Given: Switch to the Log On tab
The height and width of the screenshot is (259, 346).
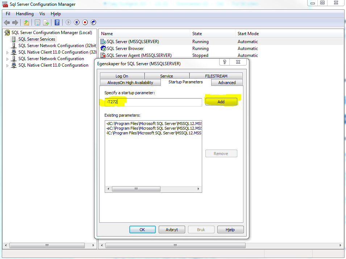Looking at the screenshot, I should [x=122, y=76].
